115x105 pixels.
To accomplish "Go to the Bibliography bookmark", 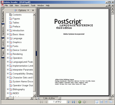I will (19, 89).
